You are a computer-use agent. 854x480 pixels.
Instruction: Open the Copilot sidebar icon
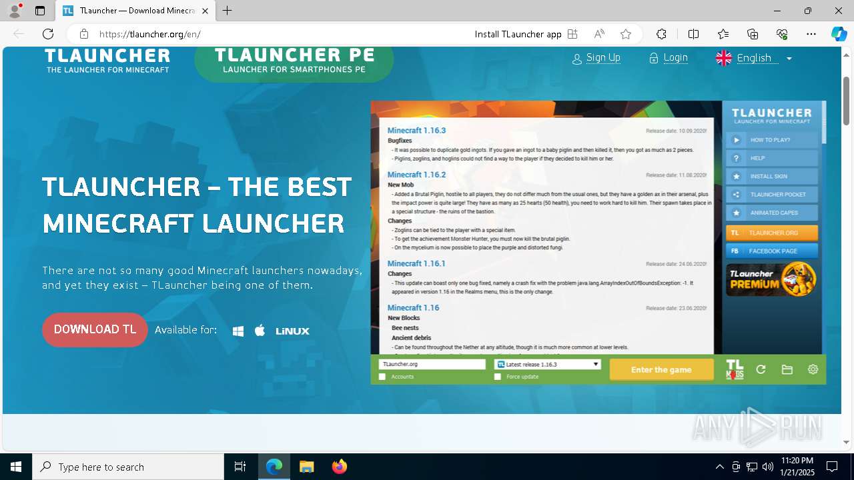839,34
